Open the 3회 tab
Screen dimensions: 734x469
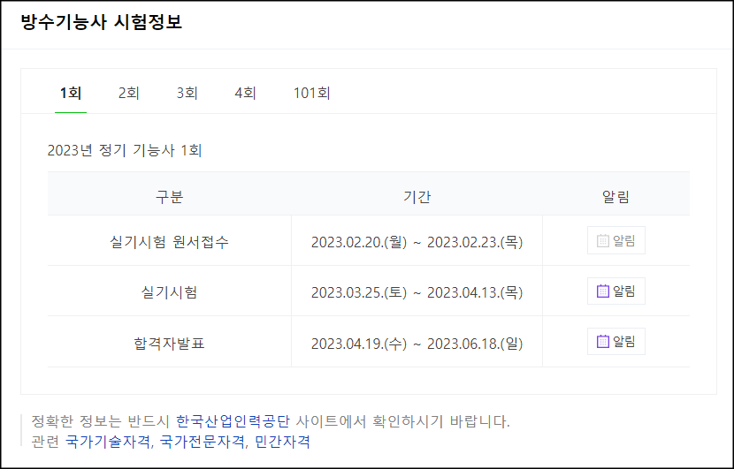[187, 93]
